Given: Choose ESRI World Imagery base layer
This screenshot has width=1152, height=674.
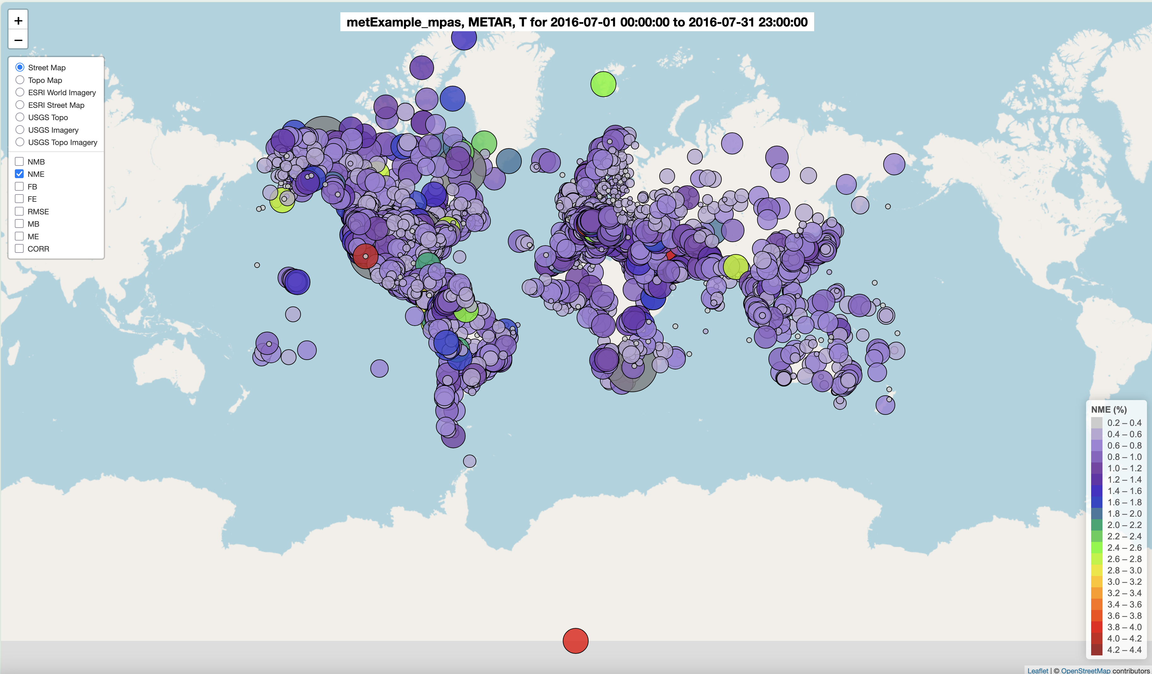Looking at the screenshot, I should point(20,92).
